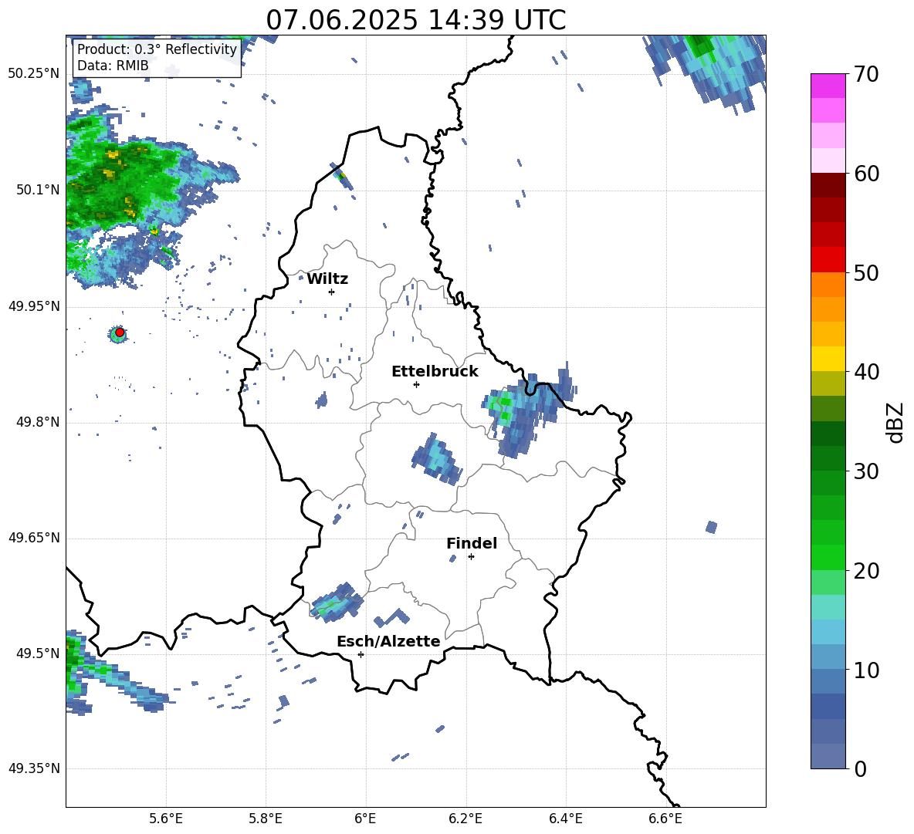914x834 pixels.
Task: Click the colorbar tick label 40
Action: pyautogui.click(x=866, y=372)
